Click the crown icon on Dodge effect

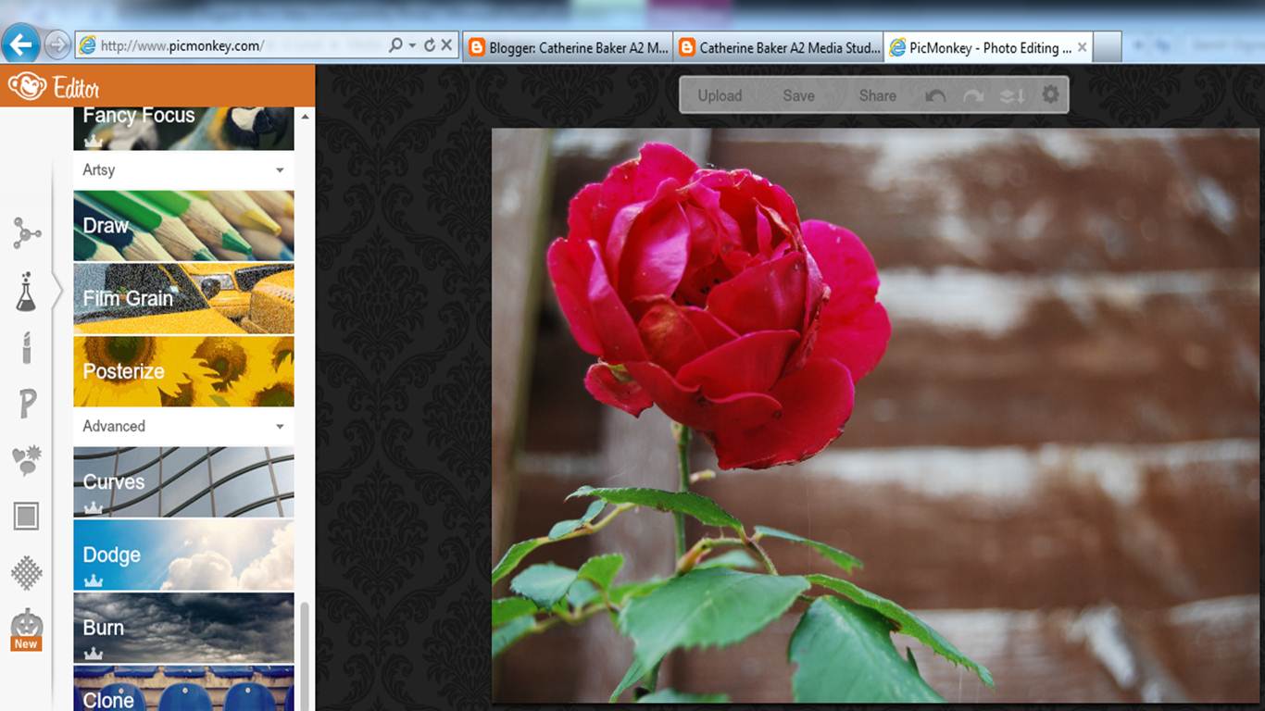coord(94,580)
